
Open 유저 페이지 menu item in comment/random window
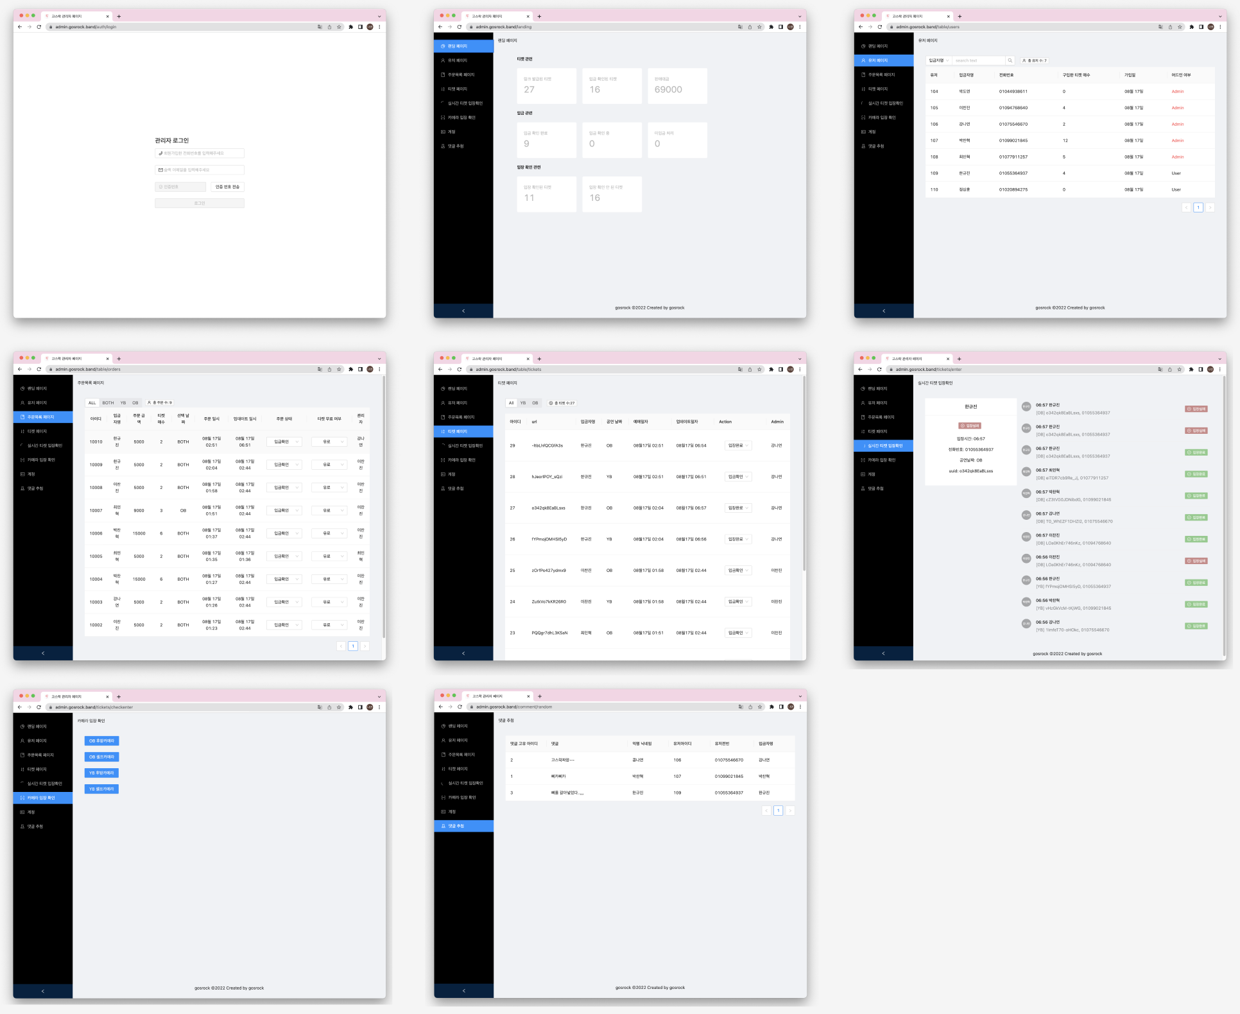tap(463, 741)
